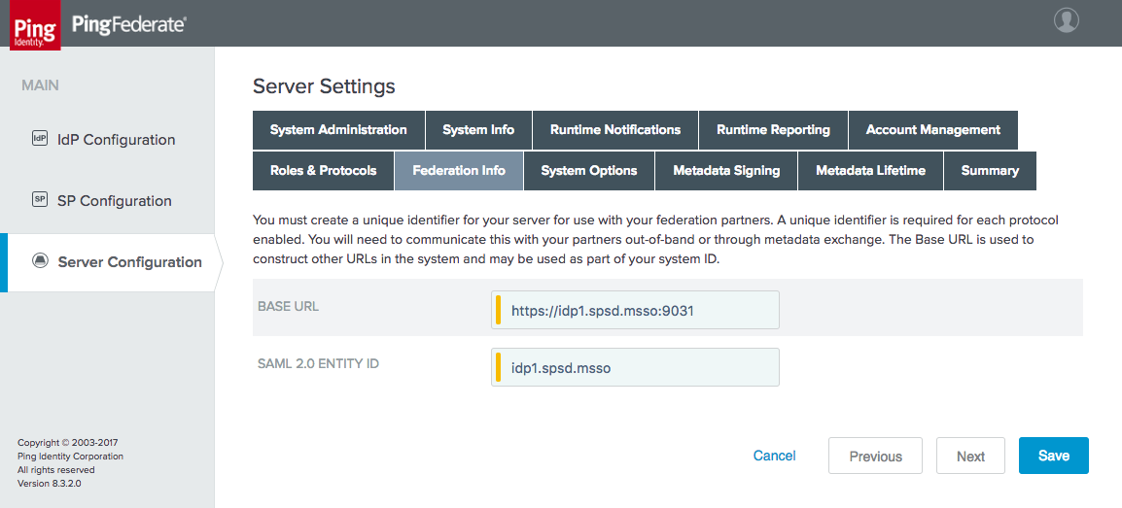Click the MAIN sidebar heading

(x=40, y=85)
